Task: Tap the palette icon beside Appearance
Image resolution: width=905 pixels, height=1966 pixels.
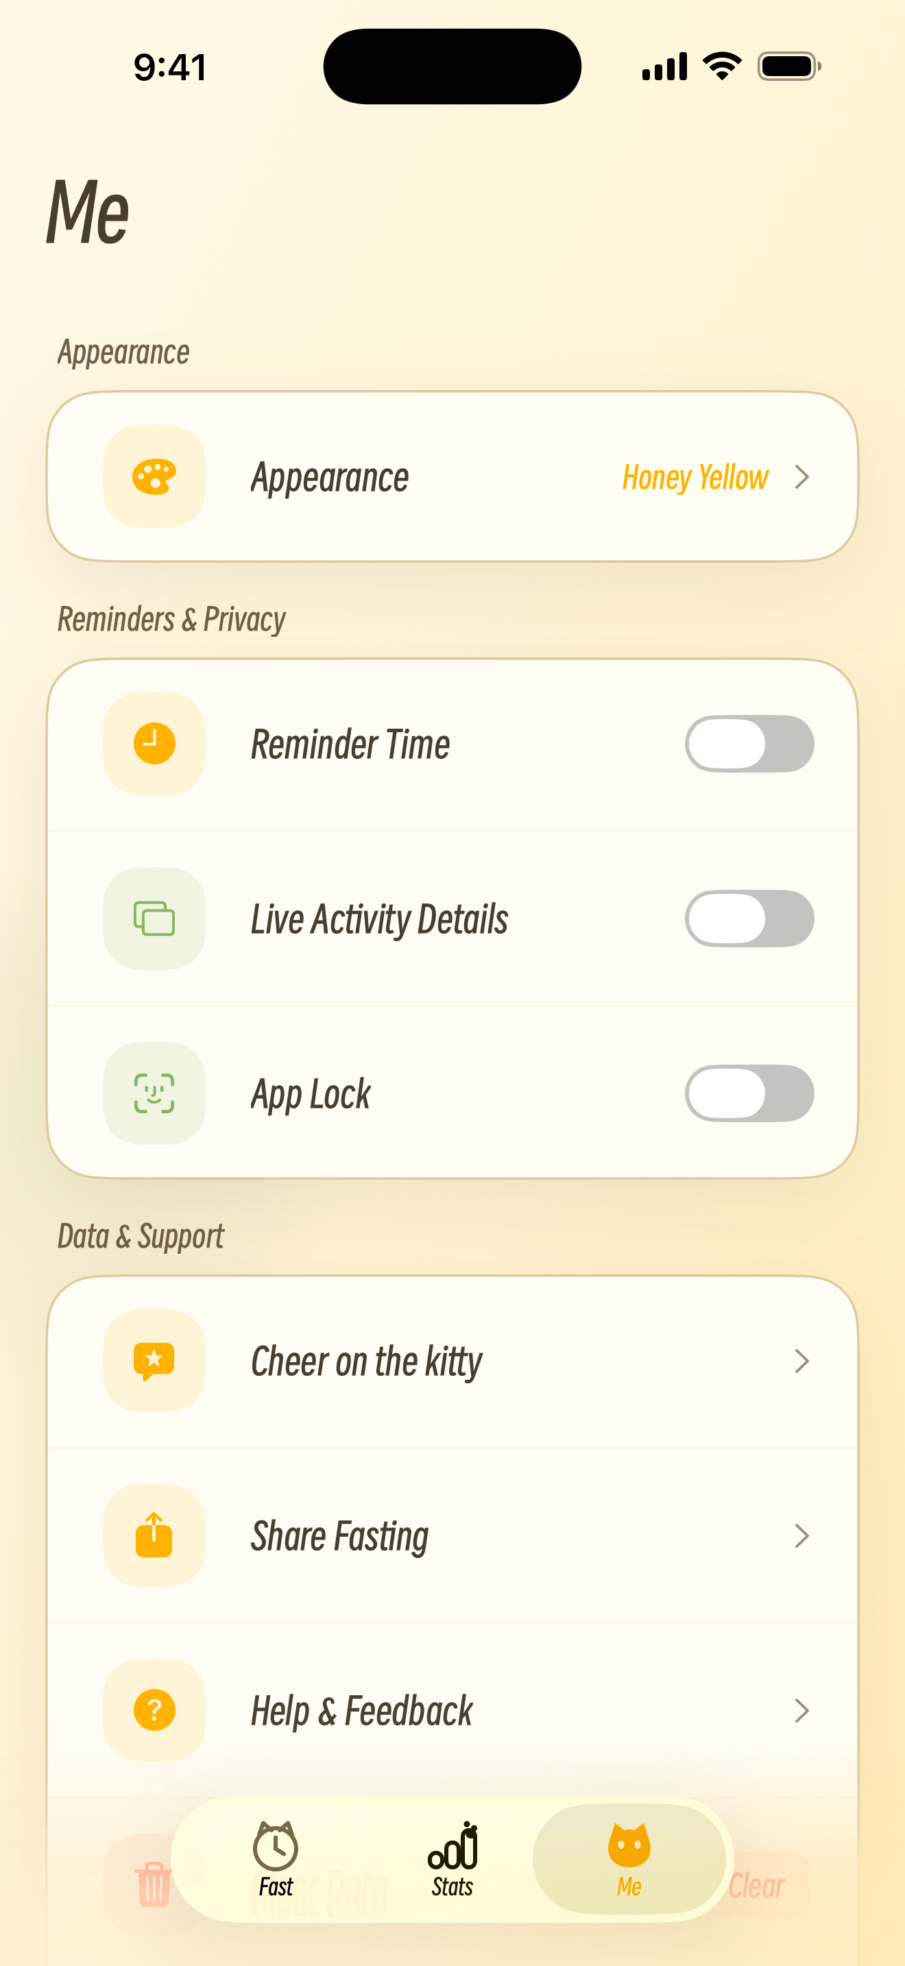Action: (x=154, y=477)
